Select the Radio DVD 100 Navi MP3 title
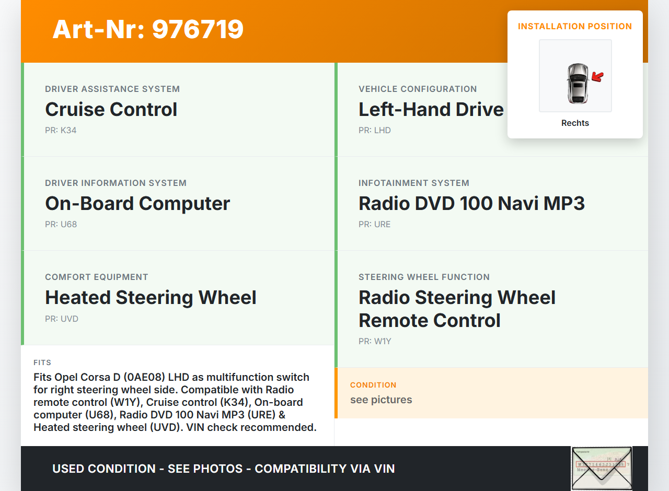The width and height of the screenshot is (669, 491). pyautogui.click(x=471, y=204)
